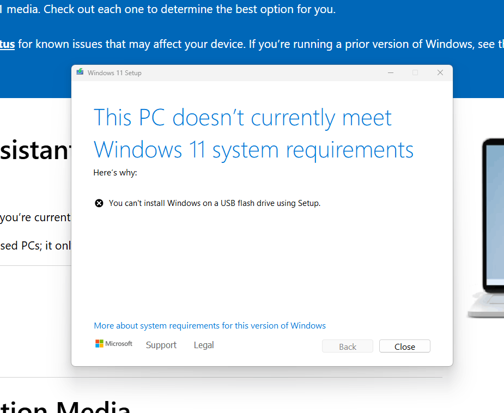
Task: Open the Support link
Action: (x=161, y=345)
